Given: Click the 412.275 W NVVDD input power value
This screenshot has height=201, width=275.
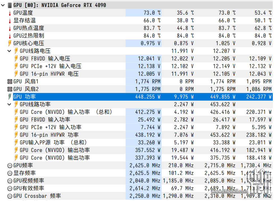Looking at the screenshot, I should click(x=148, y=112).
